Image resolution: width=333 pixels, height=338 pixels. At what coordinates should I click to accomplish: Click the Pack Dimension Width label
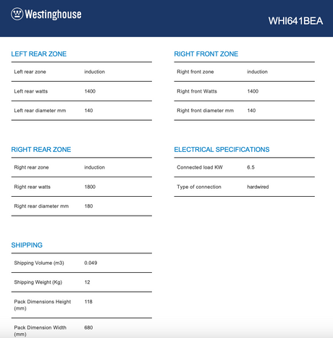pyautogui.click(x=40, y=331)
